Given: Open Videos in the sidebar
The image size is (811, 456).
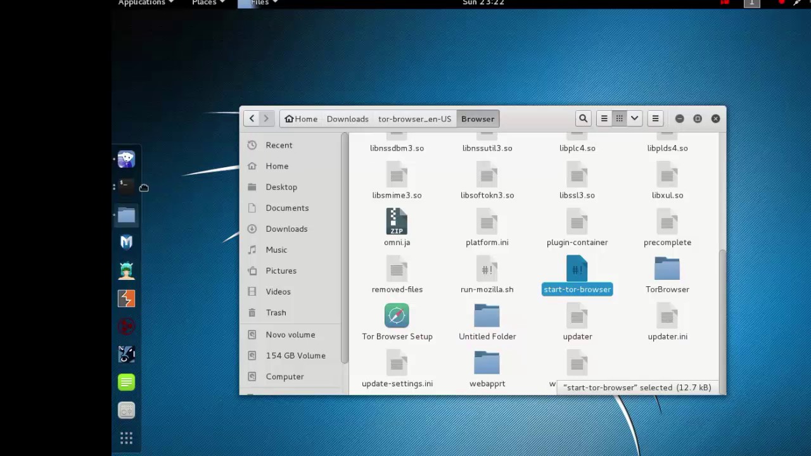Looking at the screenshot, I should point(291,291).
